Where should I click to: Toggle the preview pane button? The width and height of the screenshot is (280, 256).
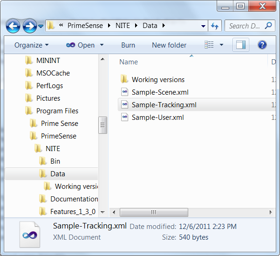pos(241,45)
